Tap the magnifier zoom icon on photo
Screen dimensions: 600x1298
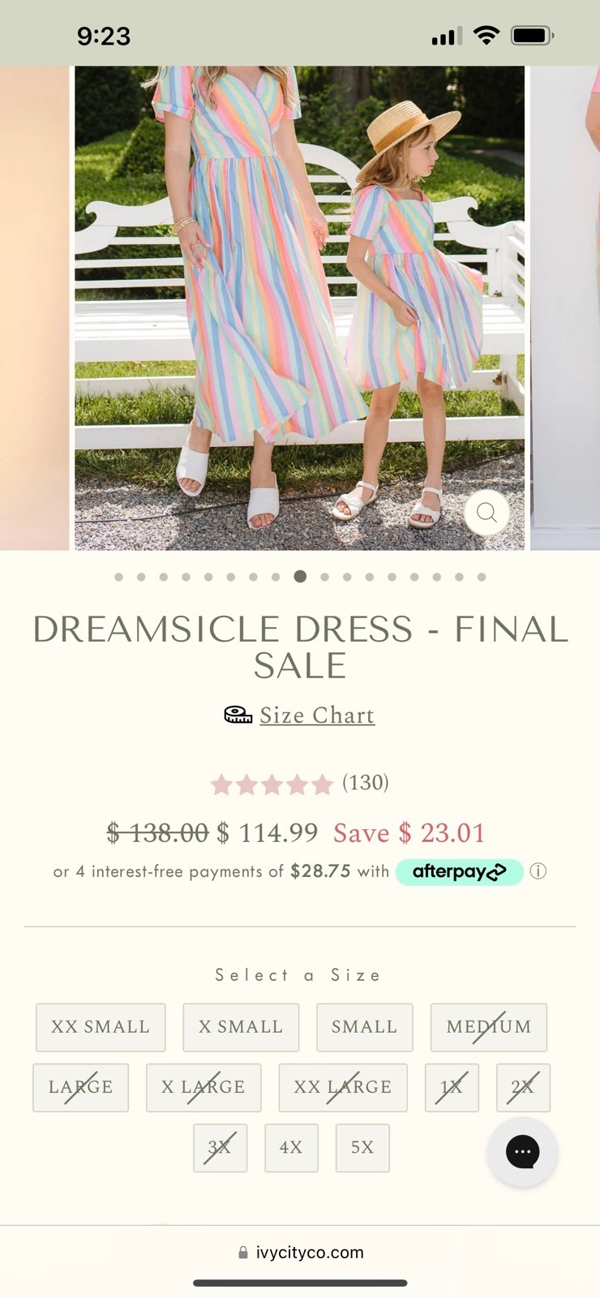(486, 512)
